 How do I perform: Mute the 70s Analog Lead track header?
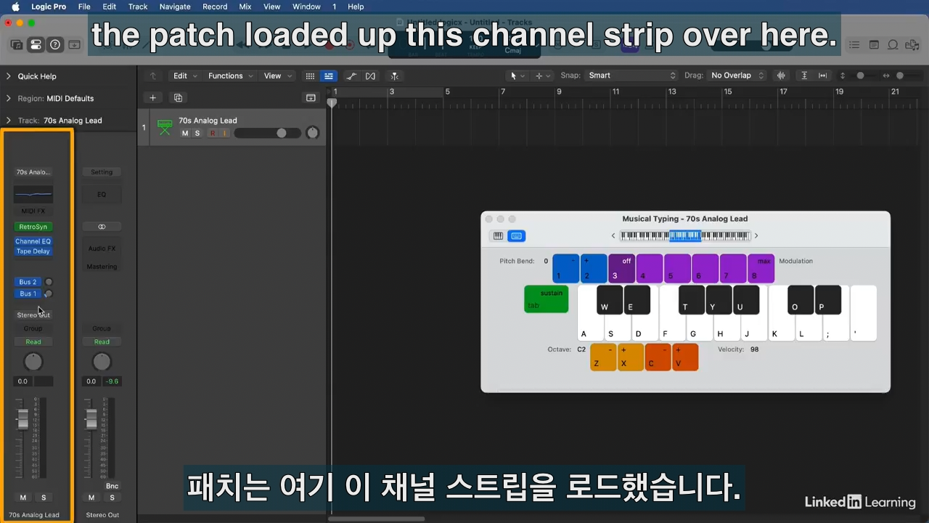pyautogui.click(x=185, y=133)
